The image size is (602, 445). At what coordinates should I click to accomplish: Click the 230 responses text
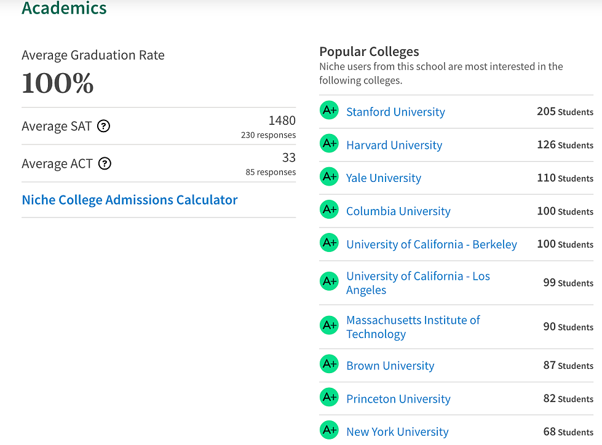pyautogui.click(x=268, y=135)
